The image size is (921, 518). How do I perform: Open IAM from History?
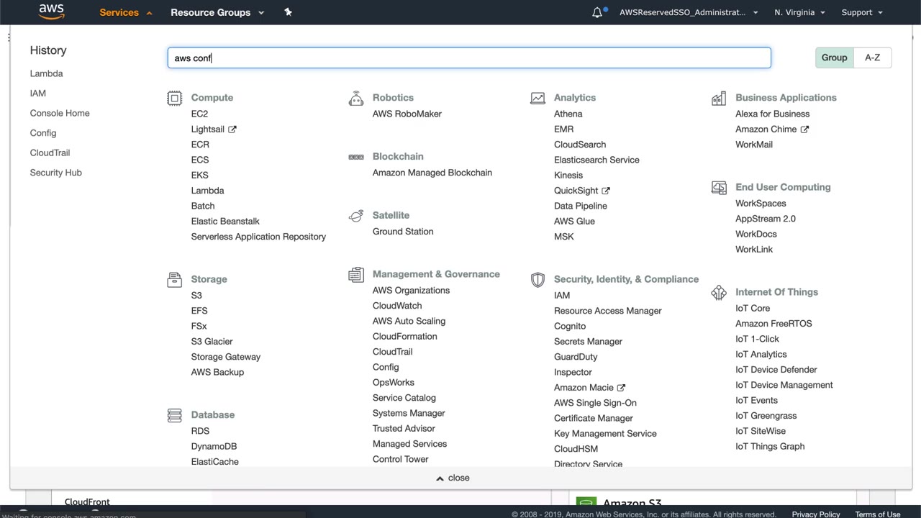click(x=37, y=94)
